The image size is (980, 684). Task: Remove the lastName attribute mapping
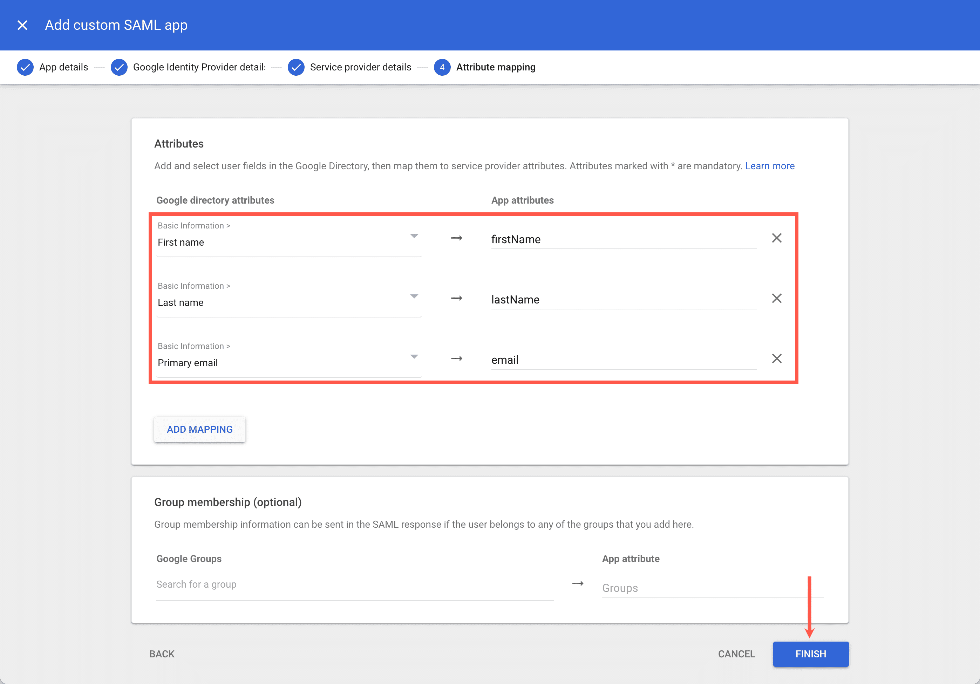(x=776, y=298)
